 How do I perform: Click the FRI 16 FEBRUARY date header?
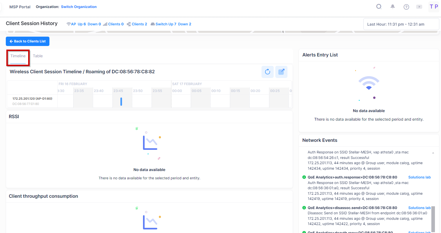73,84
